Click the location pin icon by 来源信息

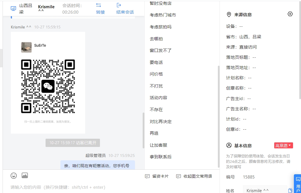tap(229, 14)
